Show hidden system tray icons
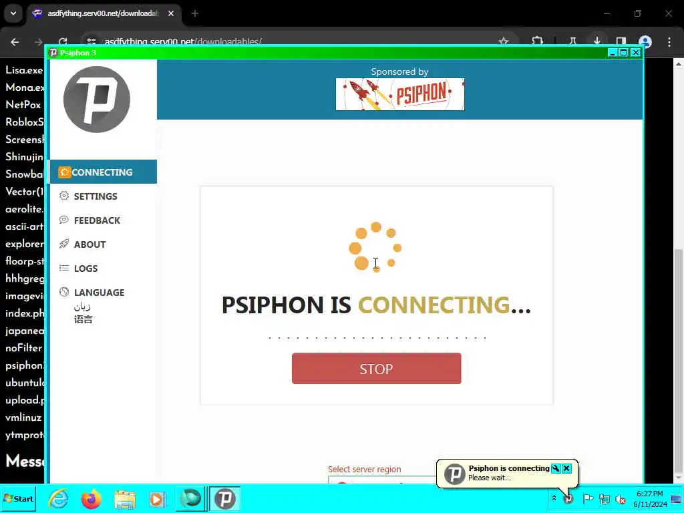This screenshot has width=684, height=513. [x=554, y=498]
